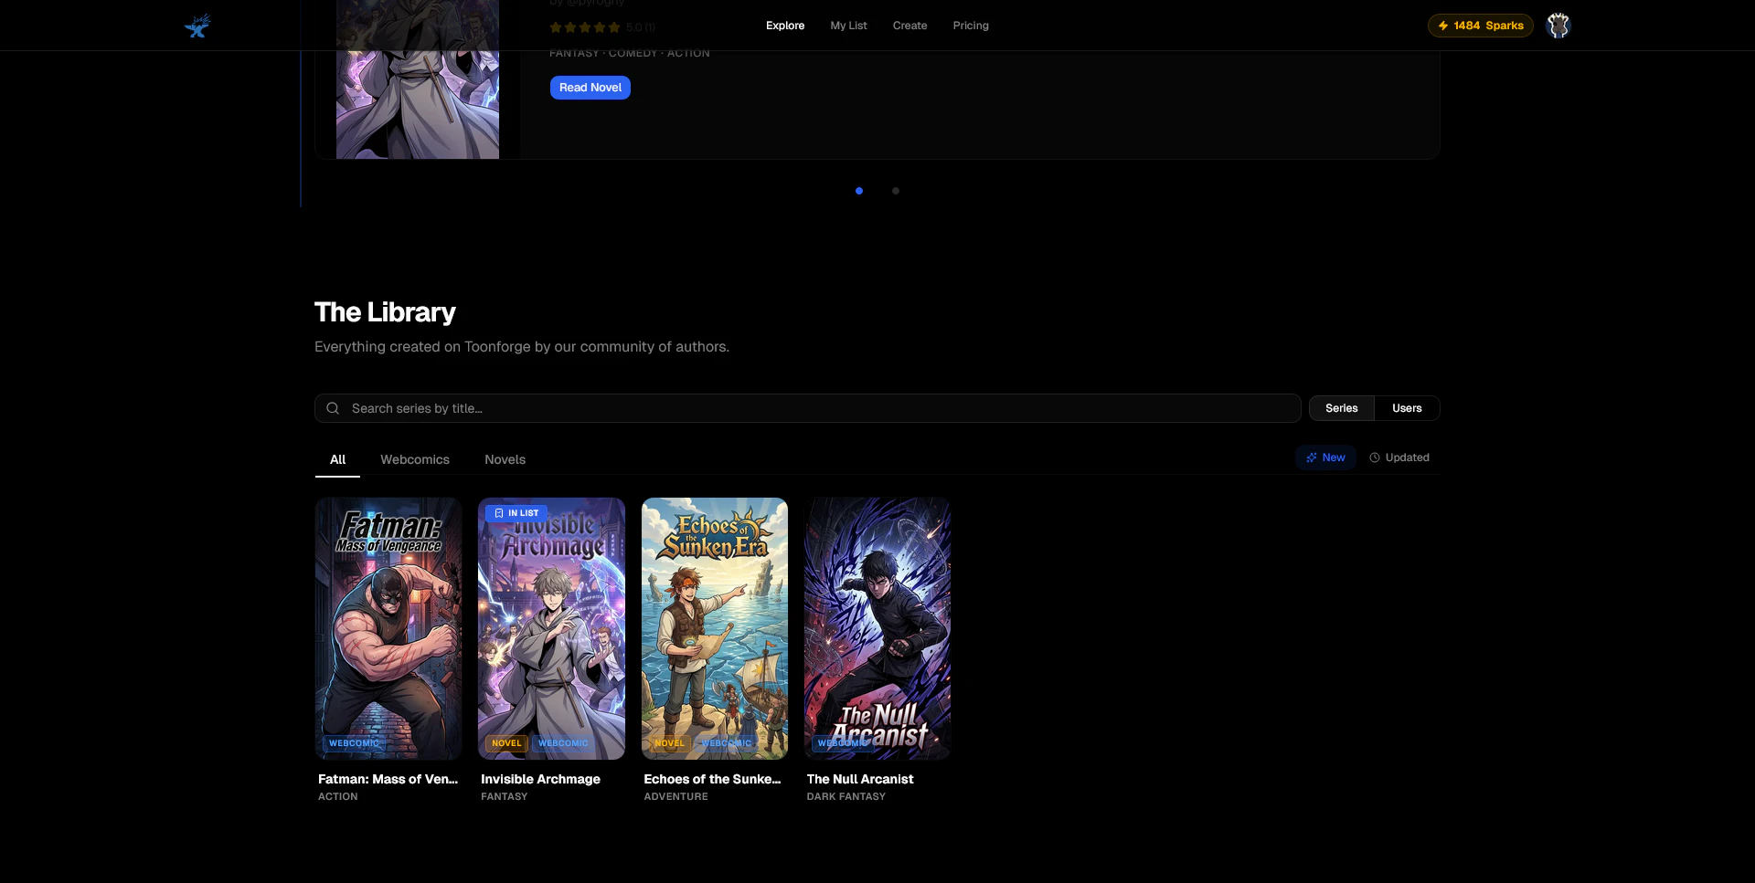Click the NOVEL badge on Invisible Archmage
The image size is (1755, 883).
click(x=506, y=743)
